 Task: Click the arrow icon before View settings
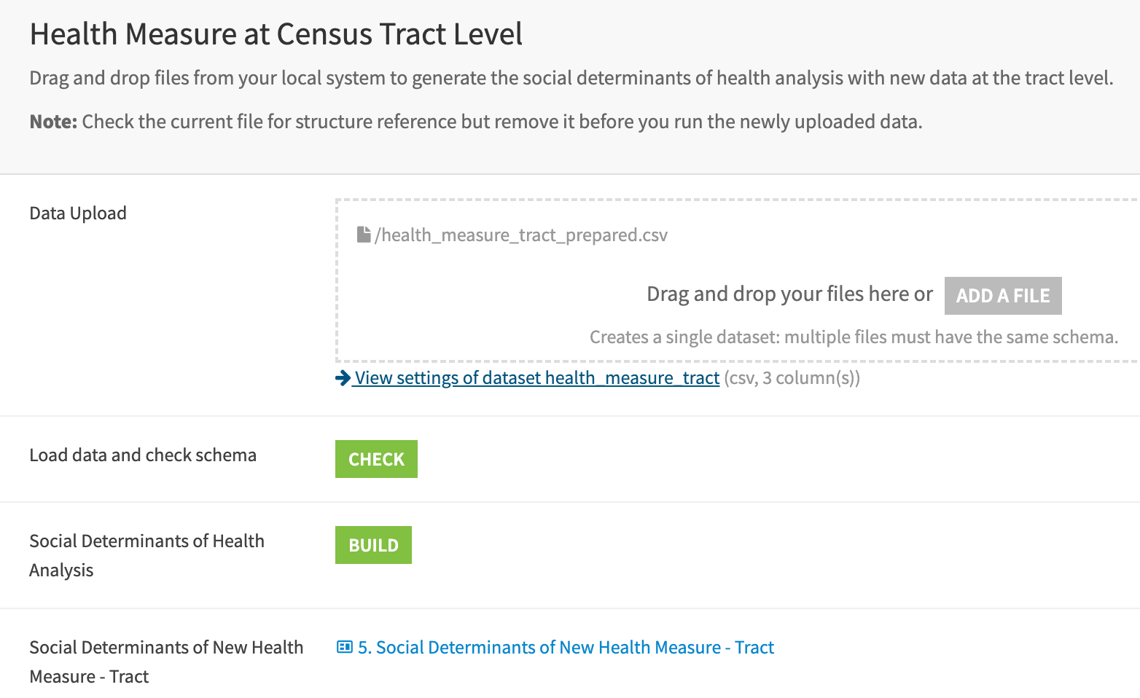(x=343, y=377)
